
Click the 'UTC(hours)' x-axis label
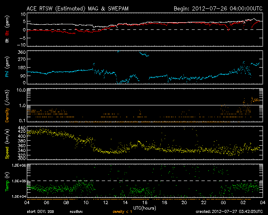pos(144,208)
